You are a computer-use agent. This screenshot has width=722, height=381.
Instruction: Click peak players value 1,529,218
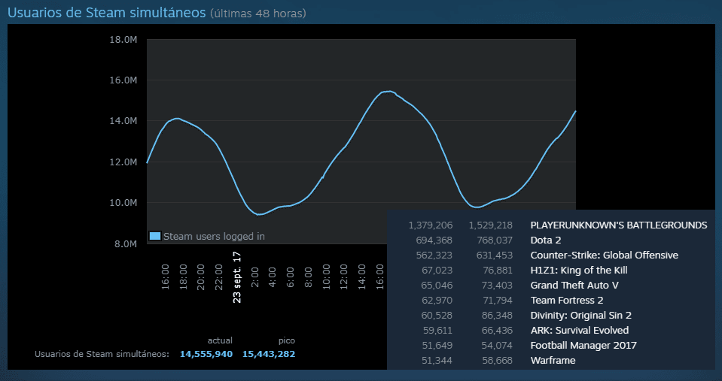490,225
